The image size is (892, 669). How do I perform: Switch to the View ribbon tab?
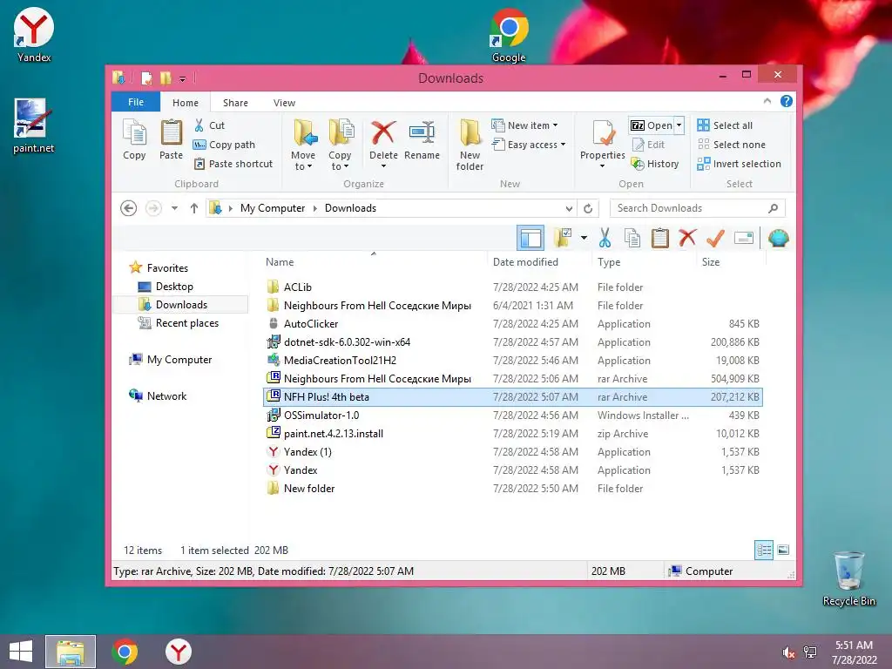point(284,103)
